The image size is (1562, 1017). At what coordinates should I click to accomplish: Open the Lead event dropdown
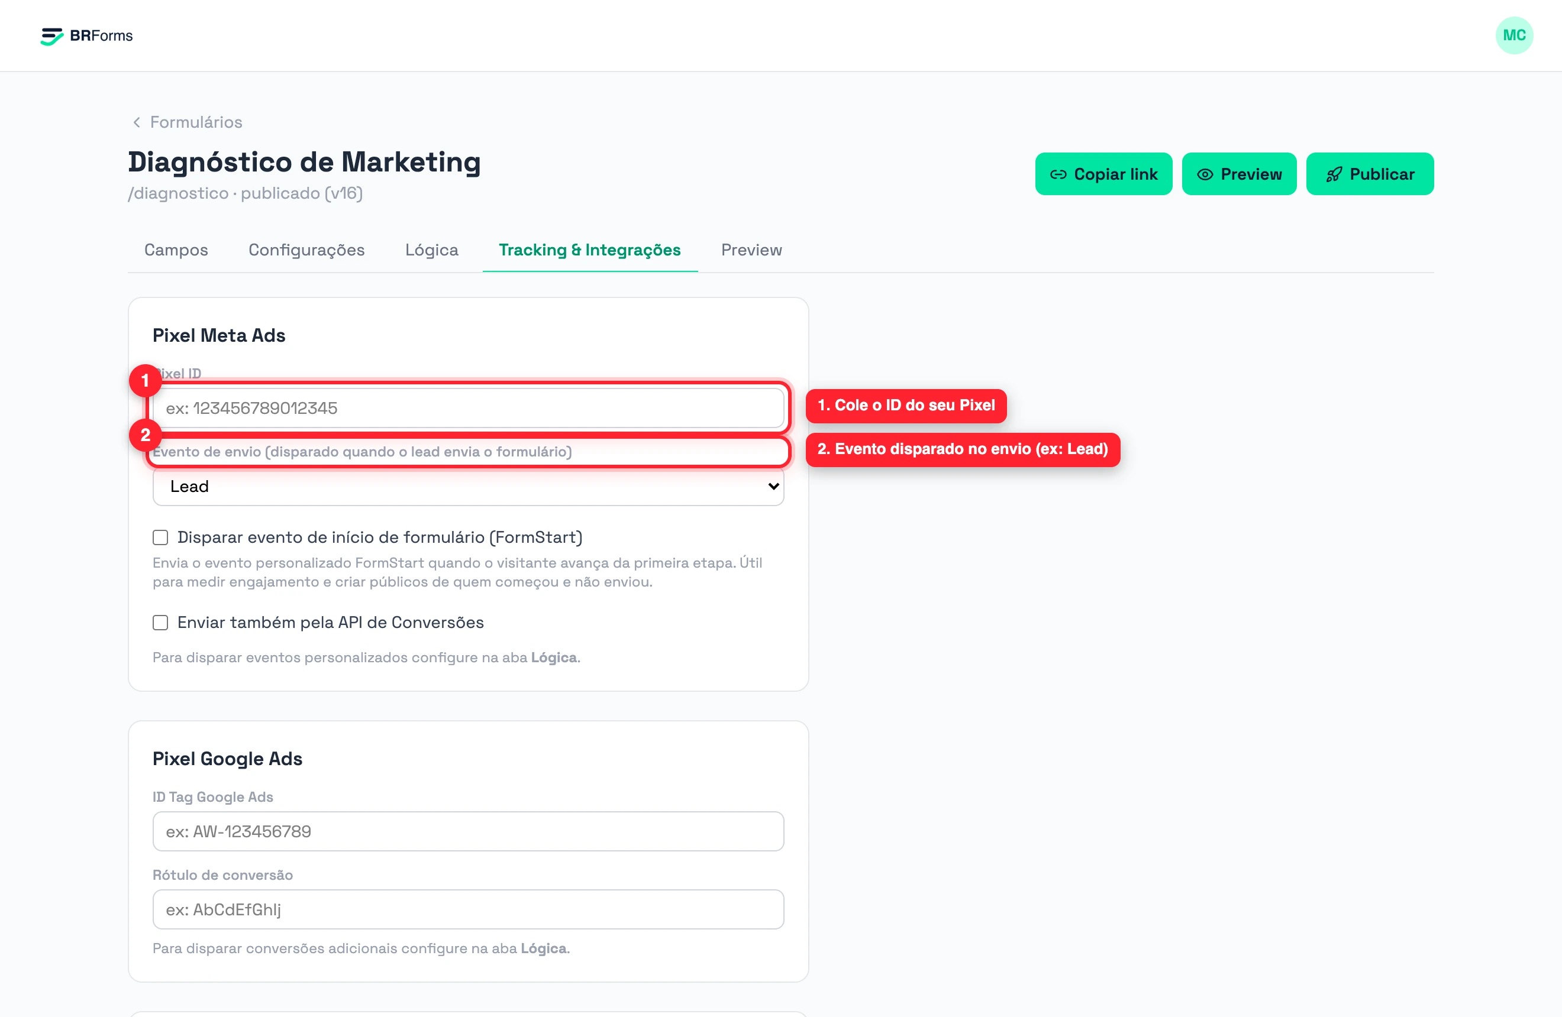click(468, 487)
